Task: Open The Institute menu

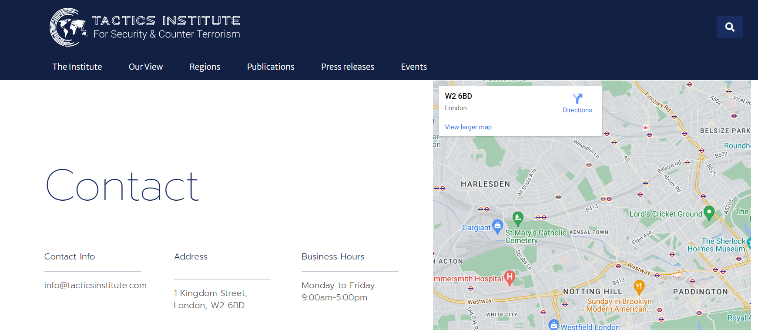Action: (x=77, y=67)
